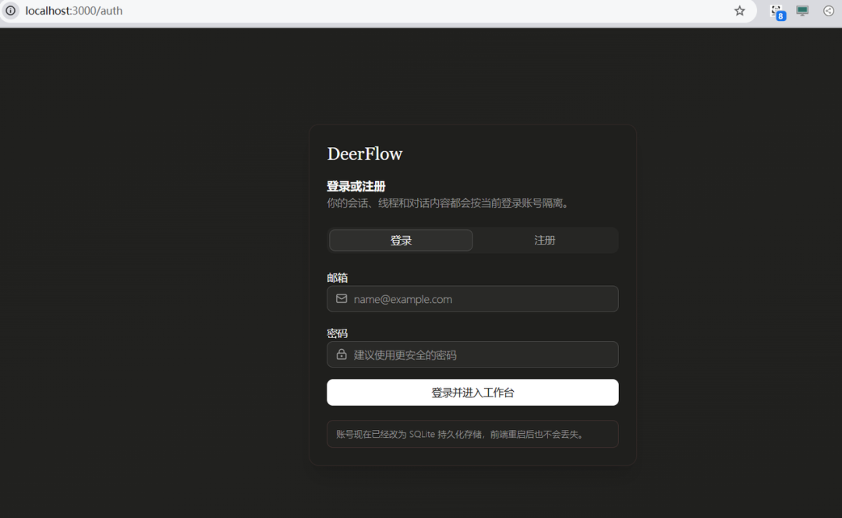Click the monitor extension icon in toolbar
Viewport: 842px width, 518px height.
click(802, 11)
